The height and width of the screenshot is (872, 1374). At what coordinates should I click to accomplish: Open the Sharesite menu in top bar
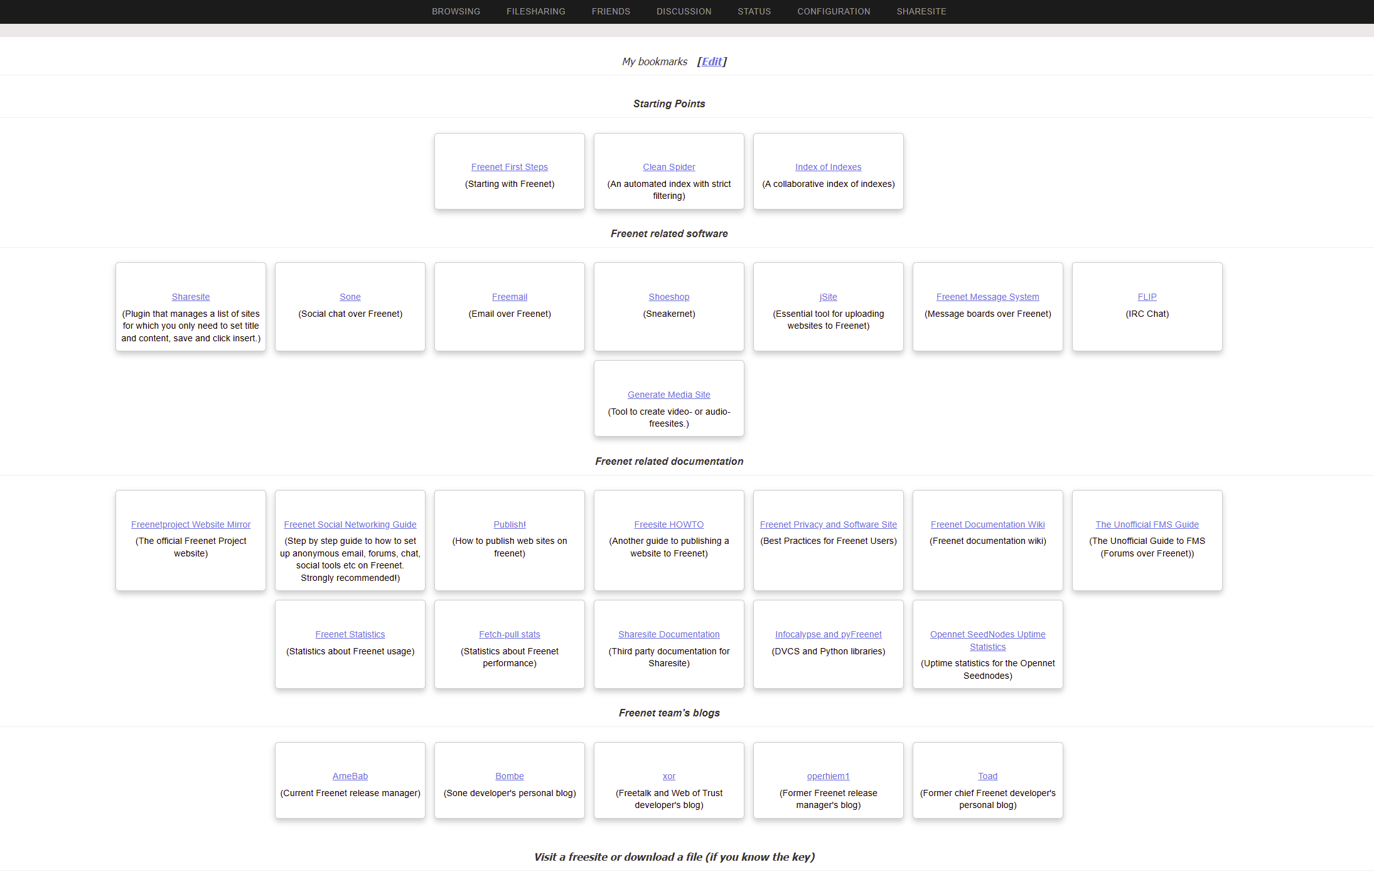click(x=921, y=11)
